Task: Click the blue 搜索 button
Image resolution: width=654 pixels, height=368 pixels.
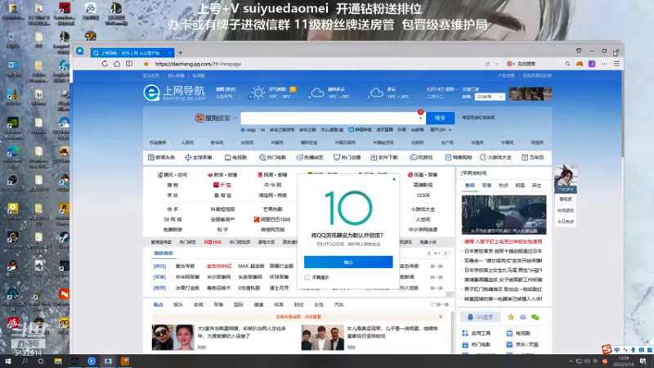Action: click(x=440, y=118)
